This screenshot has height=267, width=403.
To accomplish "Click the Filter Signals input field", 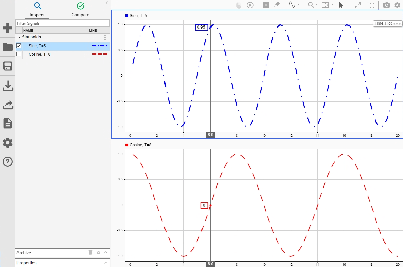I will coord(63,23).
